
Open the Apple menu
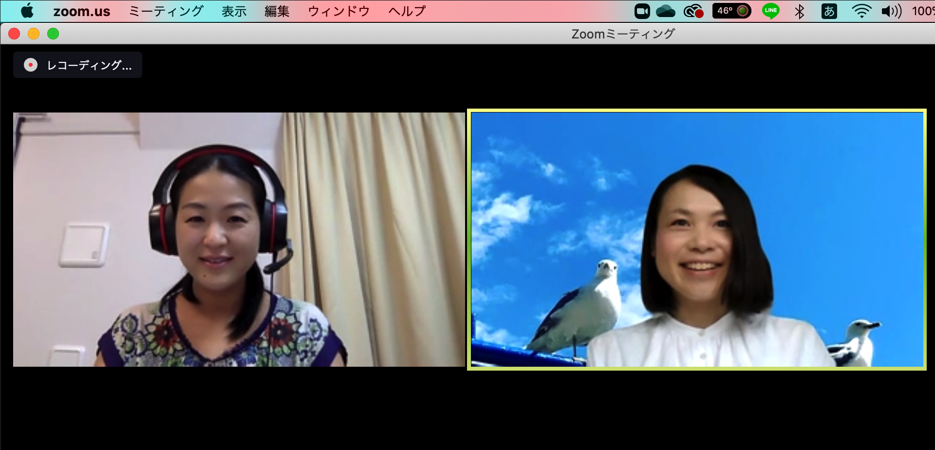click(x=27, y=11)
